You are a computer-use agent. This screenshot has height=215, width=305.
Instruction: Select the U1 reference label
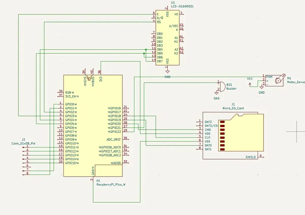pyautogui.click(x=173, y=2)
